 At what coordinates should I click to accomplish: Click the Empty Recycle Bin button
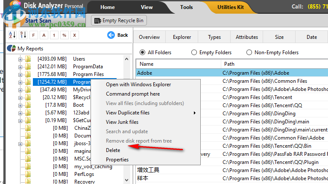pos(119,20)
